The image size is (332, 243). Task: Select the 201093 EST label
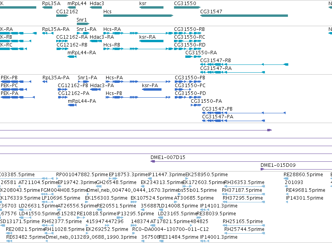tap(294, 182)
